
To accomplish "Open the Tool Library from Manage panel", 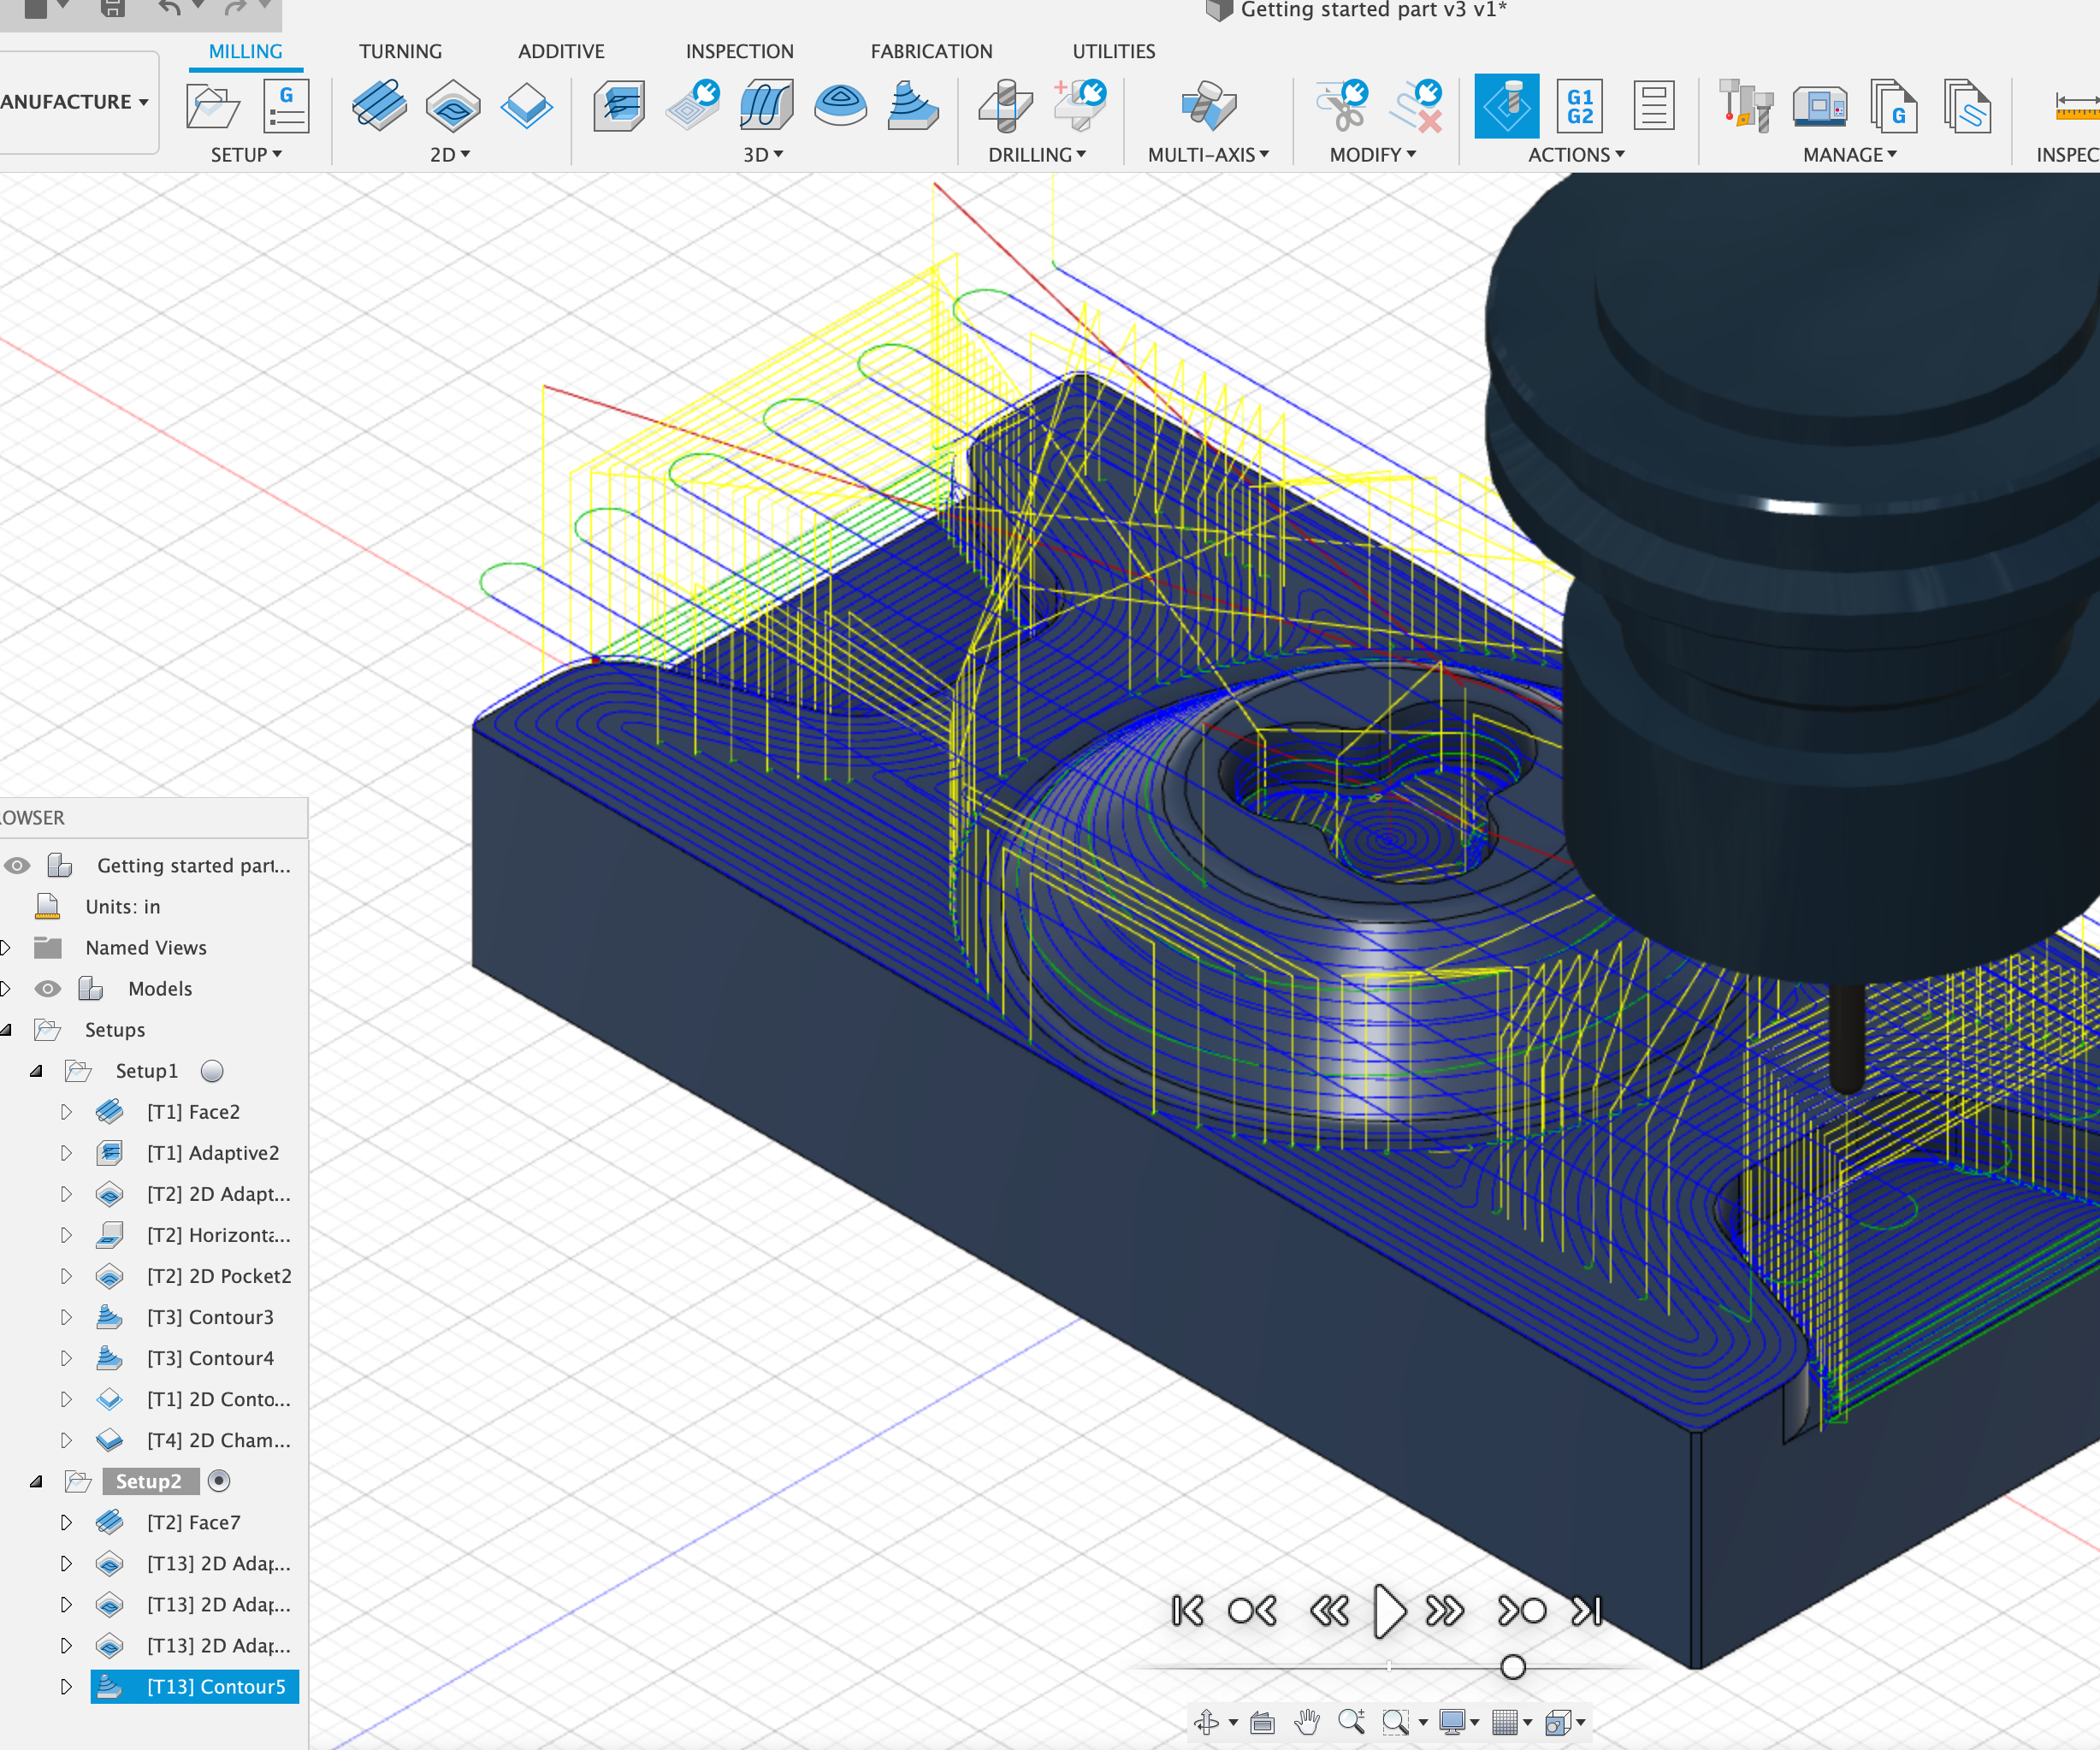I will coord(1745,105).
